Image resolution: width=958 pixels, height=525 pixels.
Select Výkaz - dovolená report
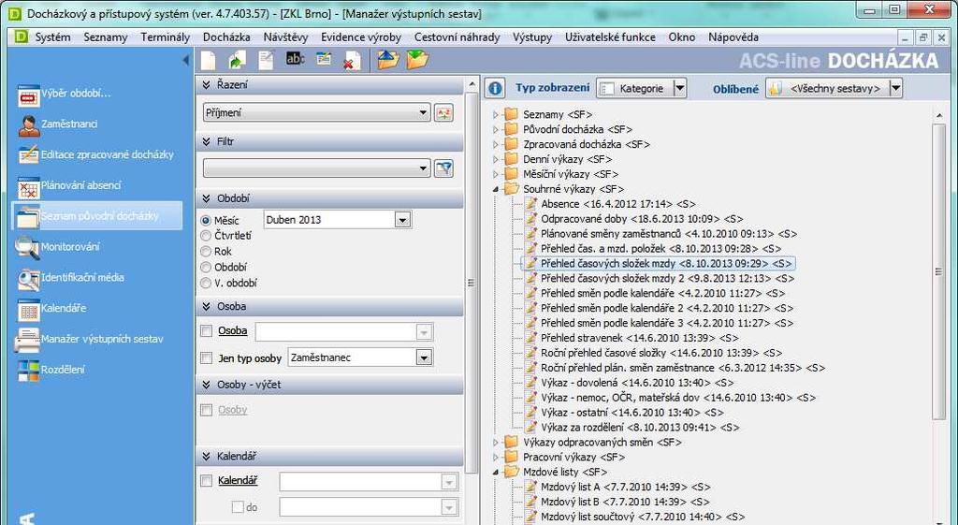[637, 383]
